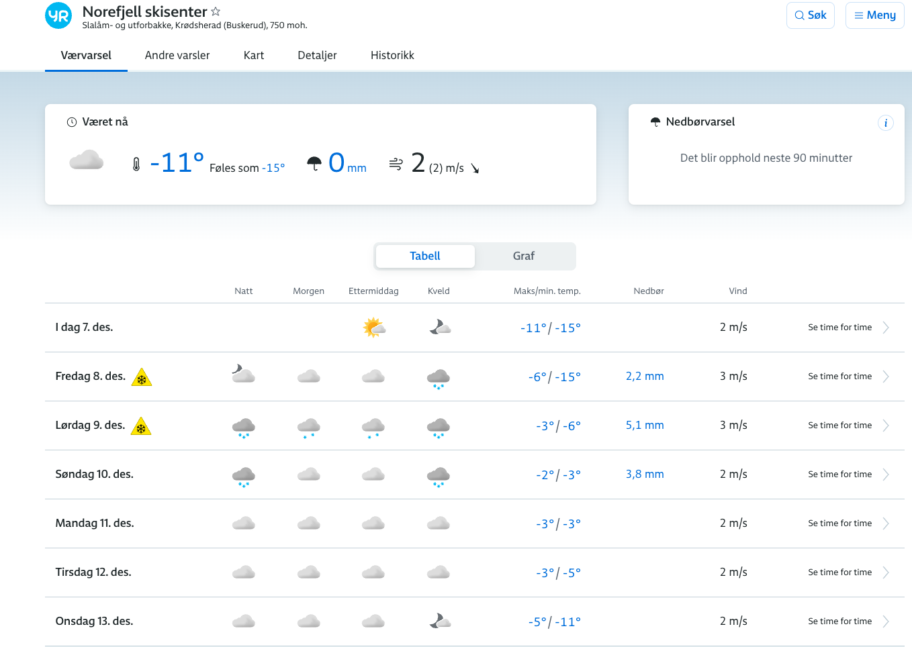Open the Meny dropdown

point(875,15)
